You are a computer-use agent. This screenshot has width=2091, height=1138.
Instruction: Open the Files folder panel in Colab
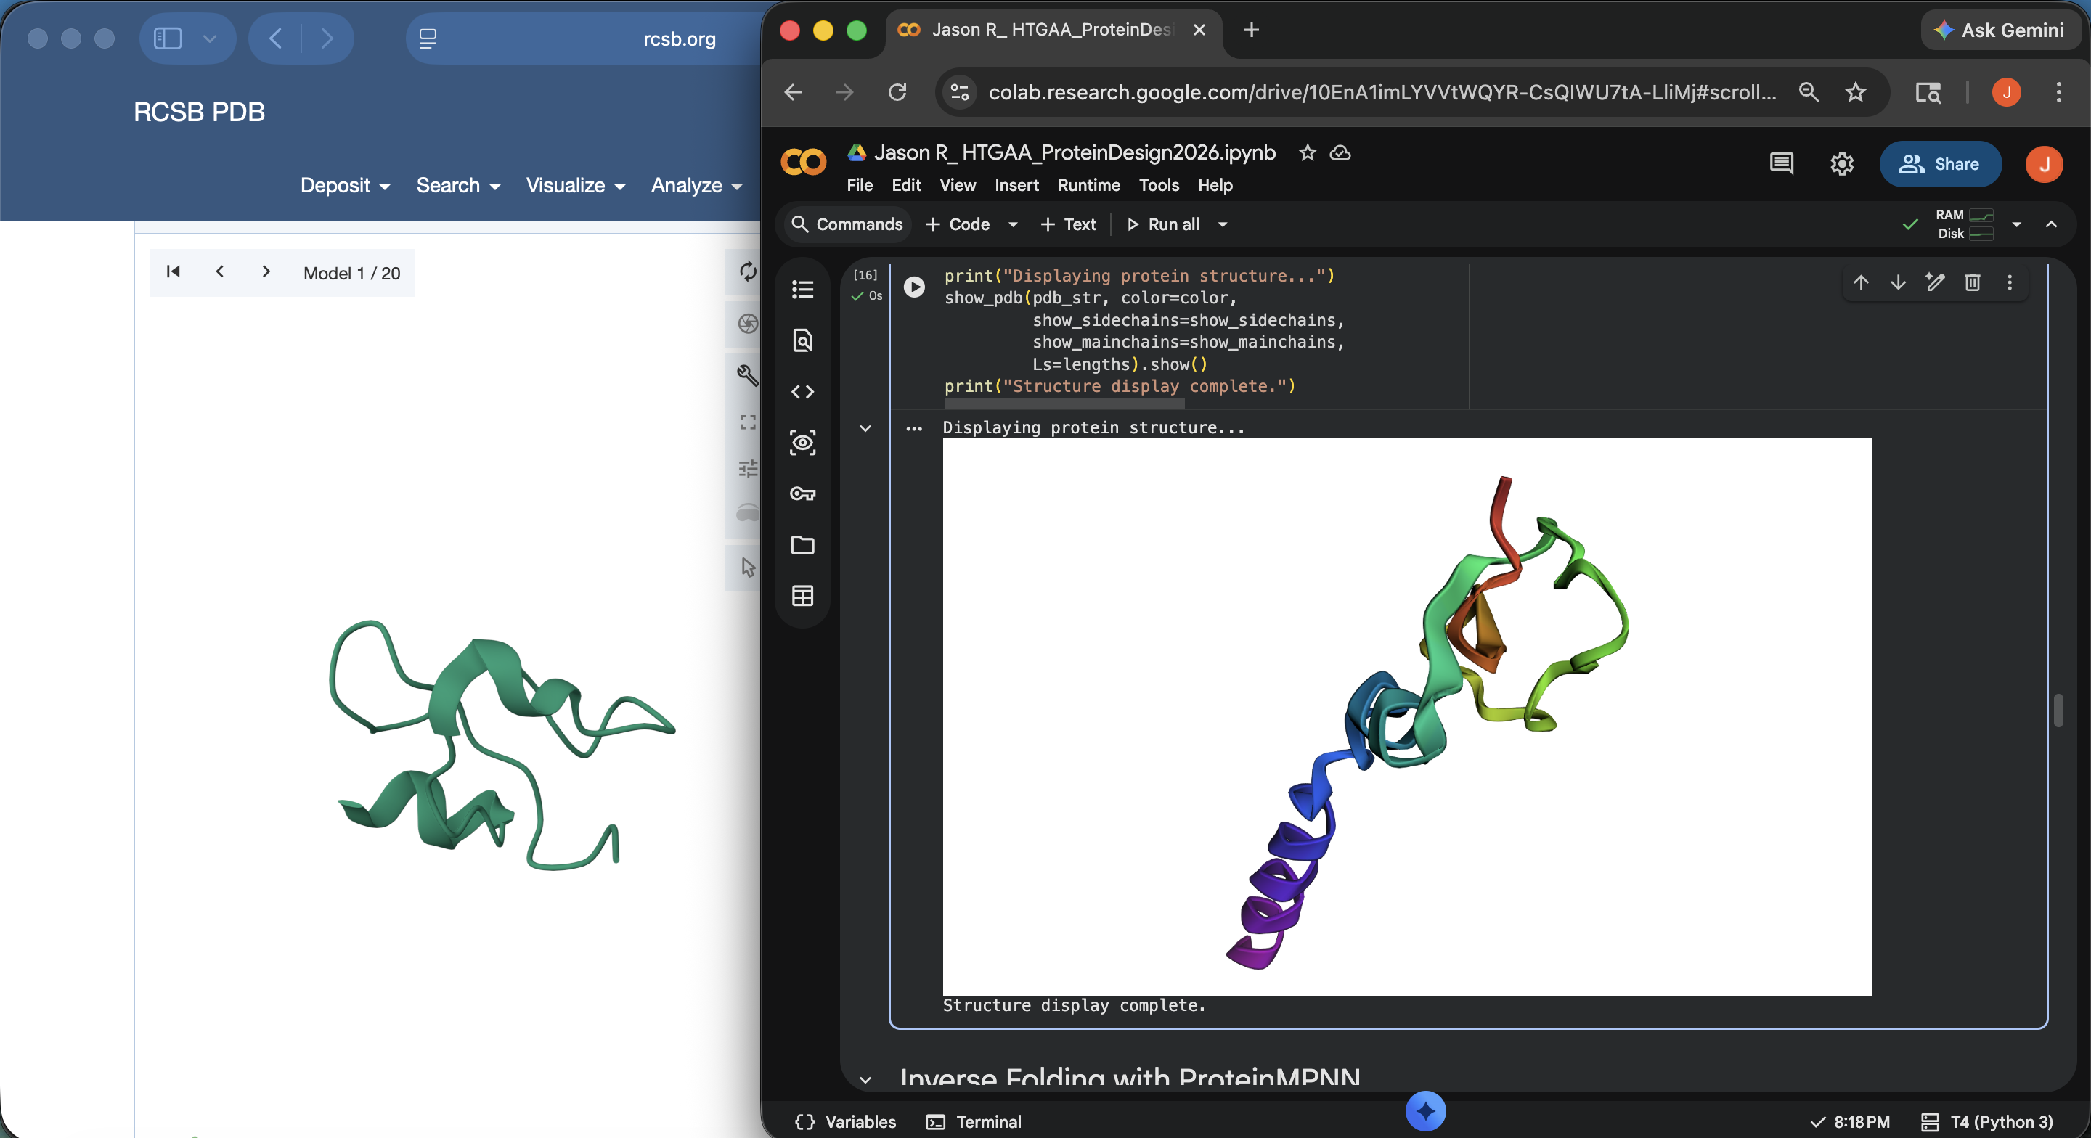coord(802,544)
